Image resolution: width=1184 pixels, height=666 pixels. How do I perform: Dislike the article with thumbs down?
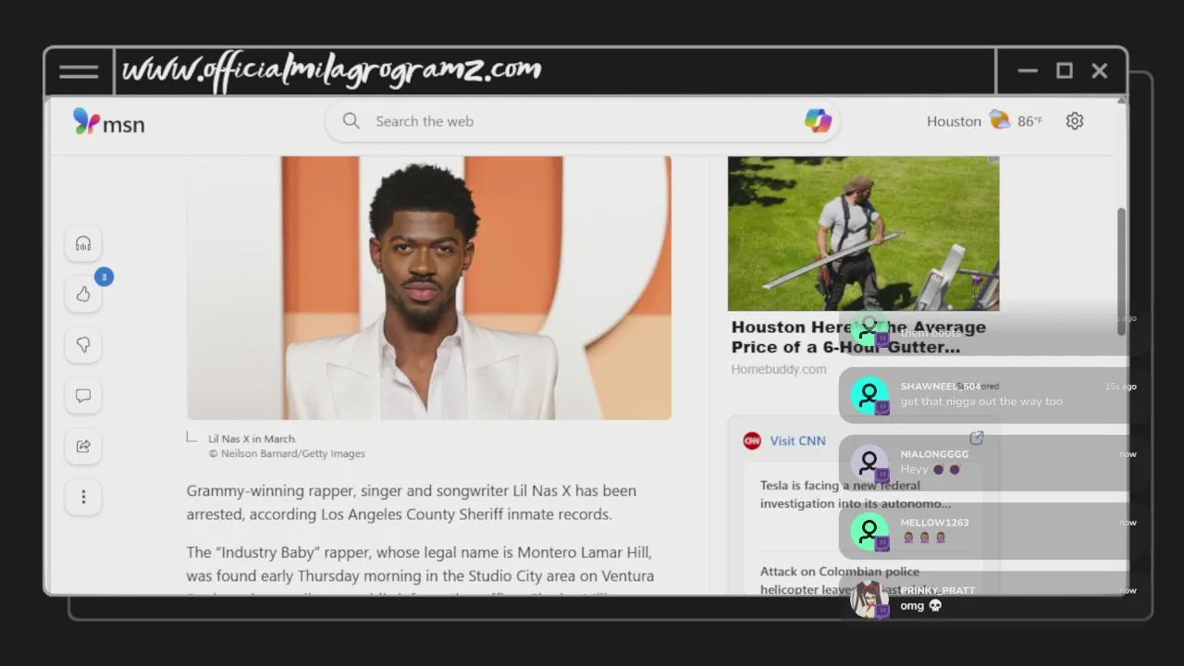pyautogui.click(x=83, y=345)
